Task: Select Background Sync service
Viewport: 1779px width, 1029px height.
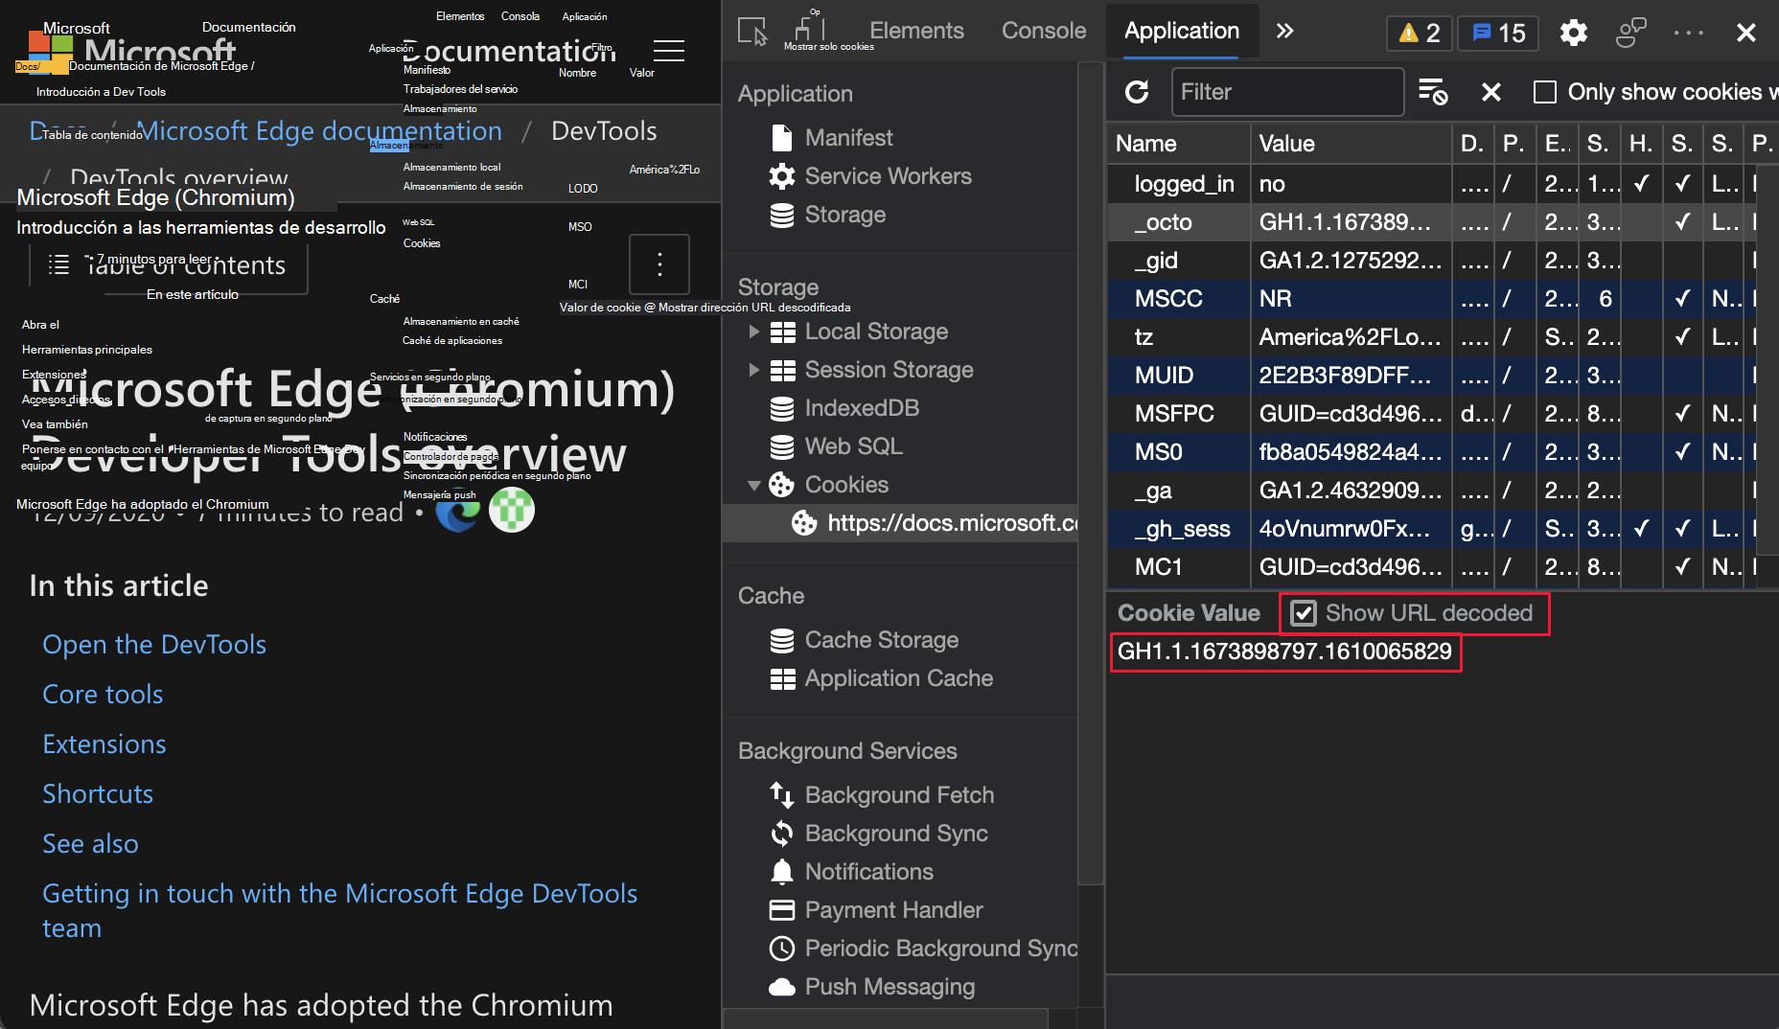Action: point(896,834)
